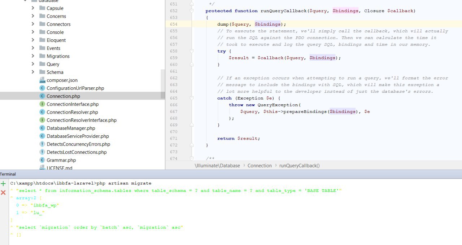Expand the Eloquent folder arrow
This screenshot has width=462, height=245.
33,40
